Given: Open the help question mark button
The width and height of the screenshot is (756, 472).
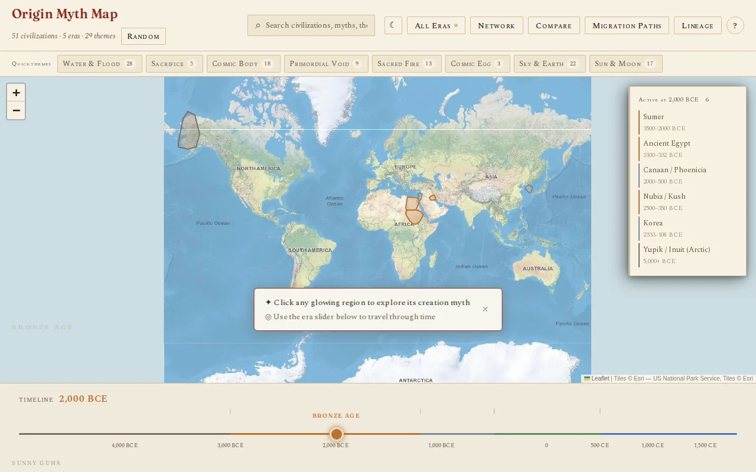Looking at the screenshot, I should pos(735,25).
